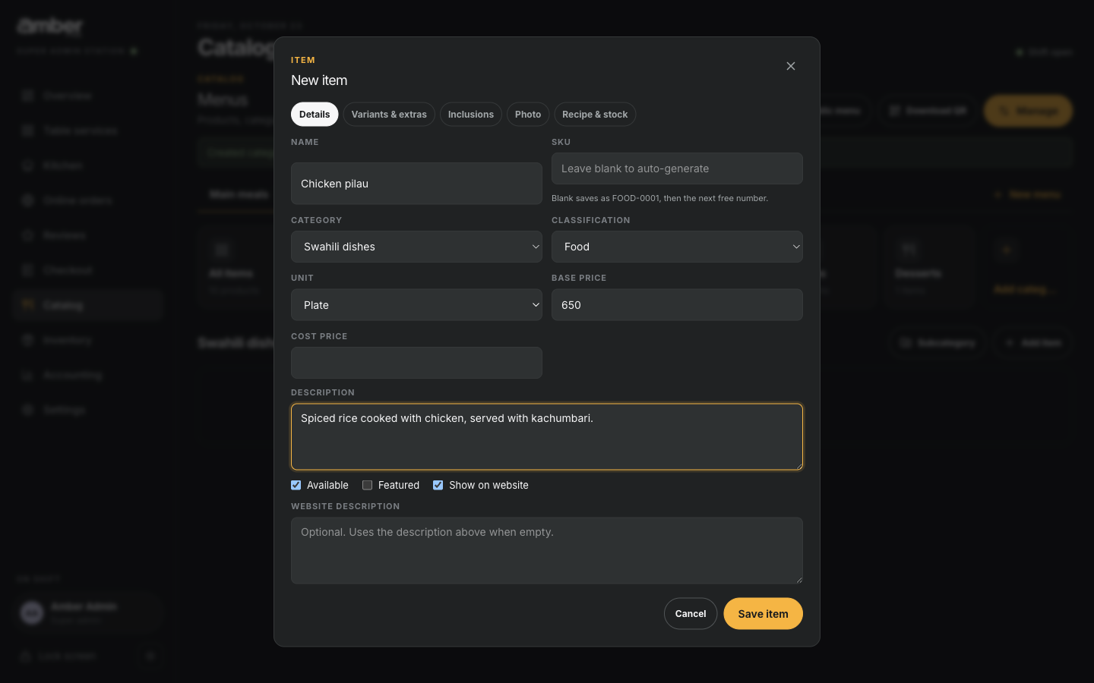Go to the Inclusions tab
Screen dimensions: 1094x683
[x=471, y=115]
